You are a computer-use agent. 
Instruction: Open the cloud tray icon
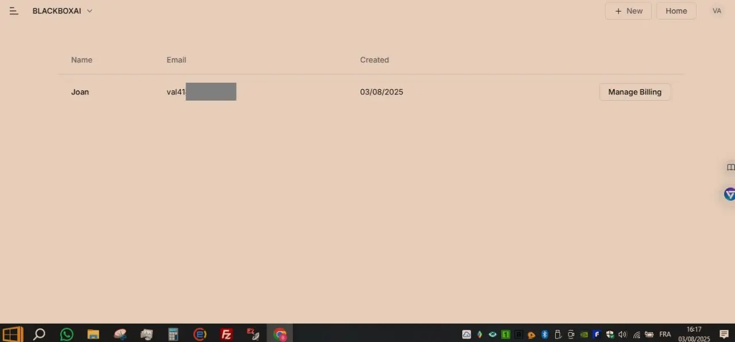pyautogui.click(x=467, y=334)
